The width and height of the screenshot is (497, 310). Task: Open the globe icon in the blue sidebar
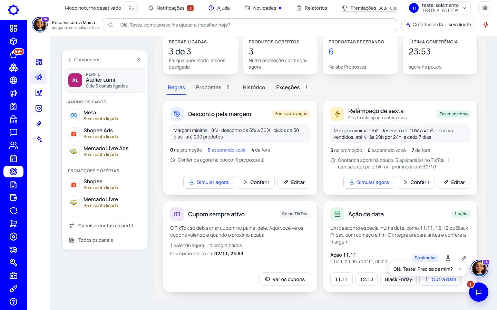(13, 80)
